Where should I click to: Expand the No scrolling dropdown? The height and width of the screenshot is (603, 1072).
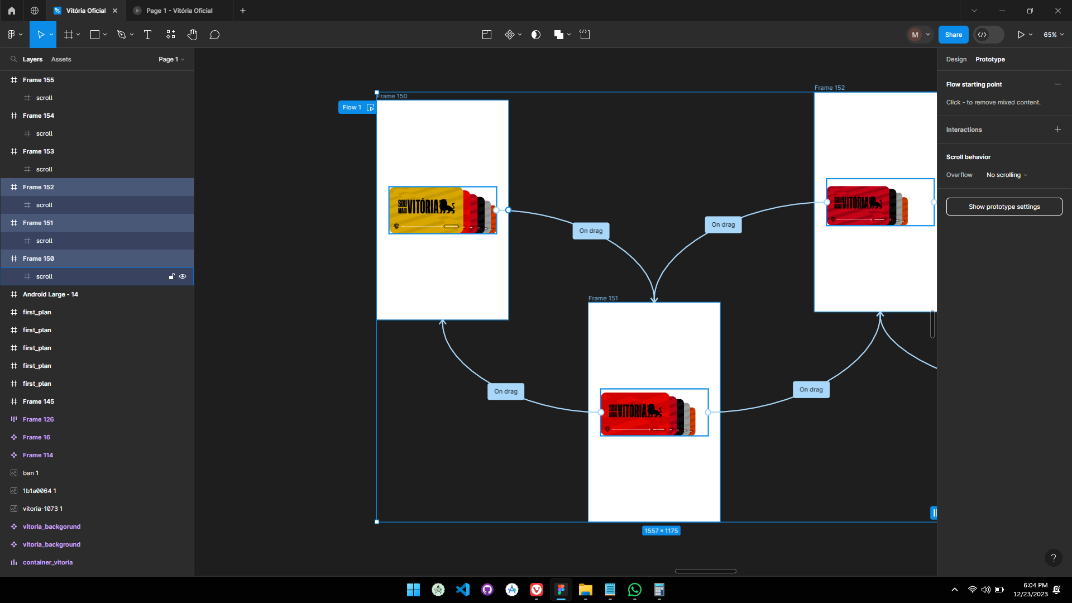click(1006, 175)
